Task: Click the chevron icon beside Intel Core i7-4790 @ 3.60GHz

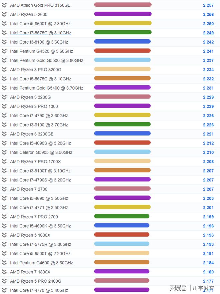Action: click(x=4, y=116)
